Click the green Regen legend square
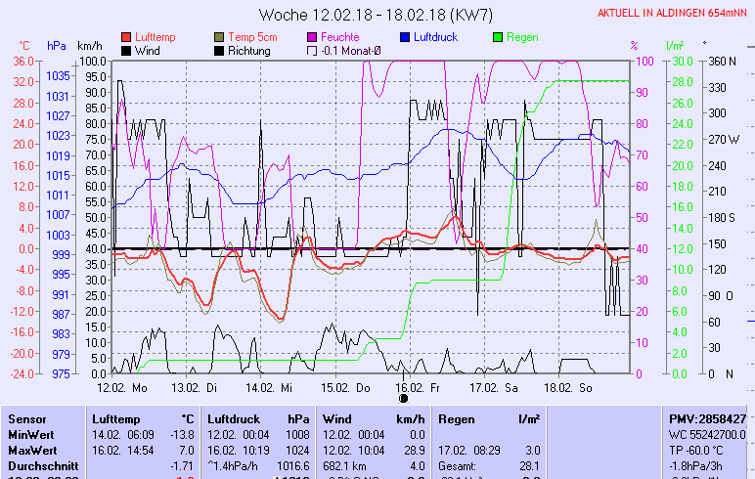The width and height of the screenshot is (755, 479). pyautogui.click(x=498, y=36)
